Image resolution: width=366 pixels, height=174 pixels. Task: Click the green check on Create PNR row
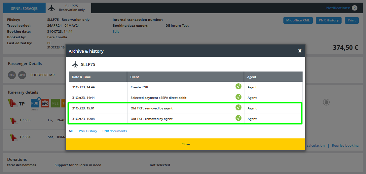pyautogui.click(x=238, y=87)
